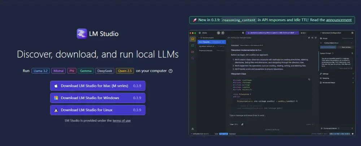Switch to Power User mode in status bar
This screenshot has width=361, height=146.
(223, 134)
